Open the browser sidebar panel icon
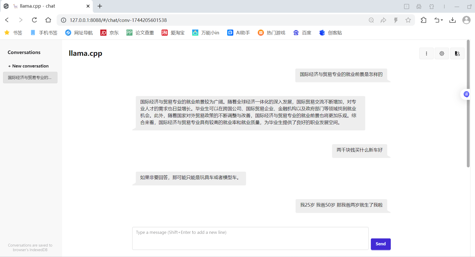Viewport: 475px width, 257px height. tap(407, 7)
